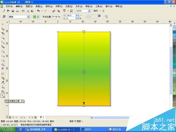176x132 pixels.
Task: Select the Fill bucket tool
Action: [3, 91]
